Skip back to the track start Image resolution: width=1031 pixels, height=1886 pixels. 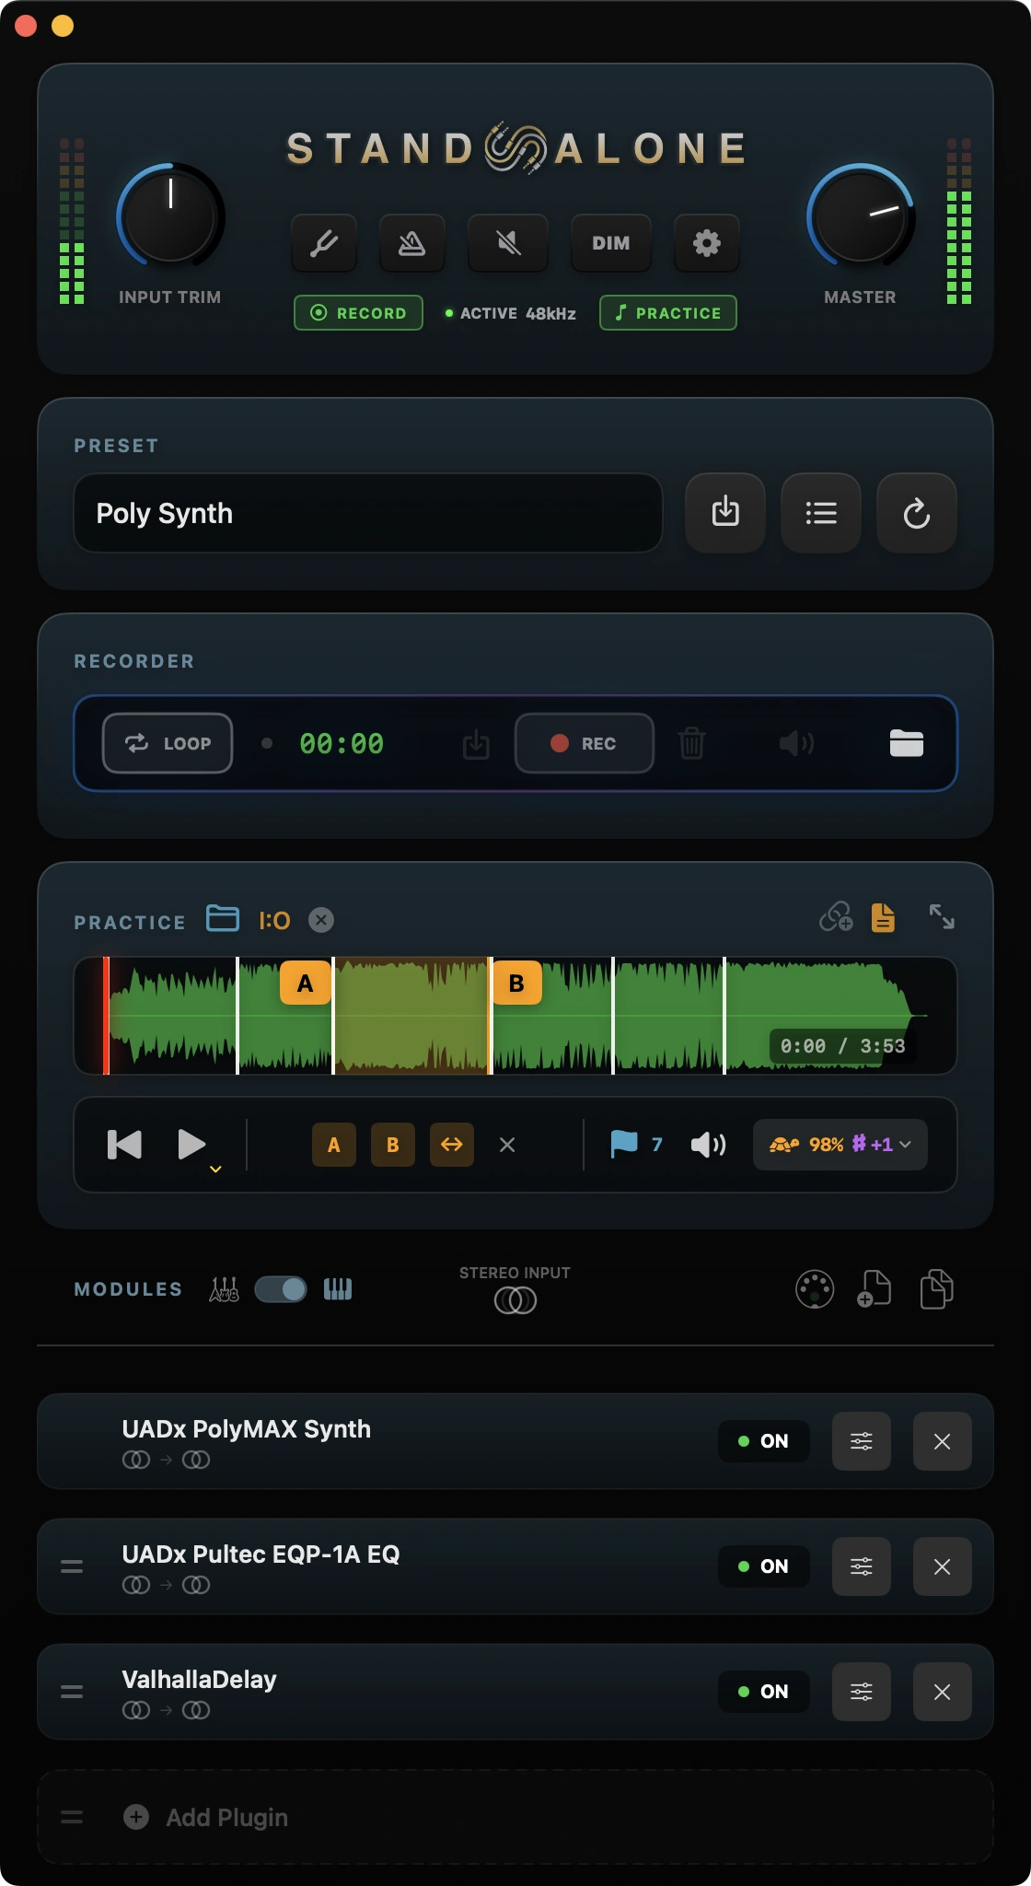tap(125, 1145)
